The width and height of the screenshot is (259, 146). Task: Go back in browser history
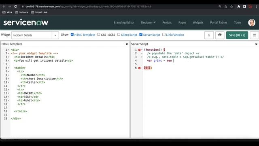(x=4, y=6)
